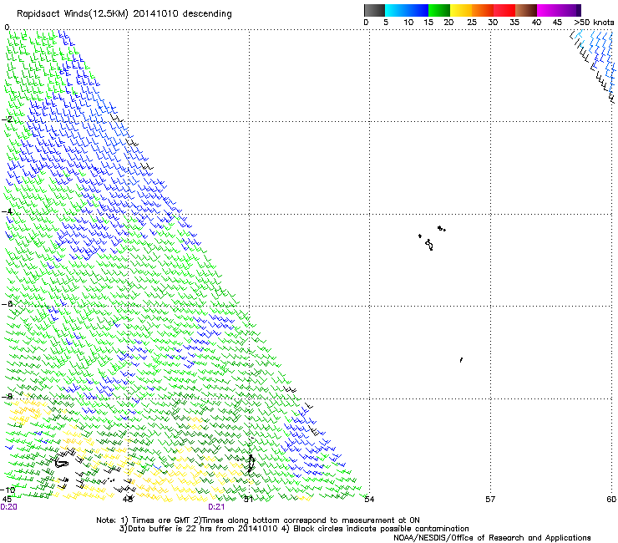
Task: Click the island outline near 46E, 9.5S
Action: 62,463
